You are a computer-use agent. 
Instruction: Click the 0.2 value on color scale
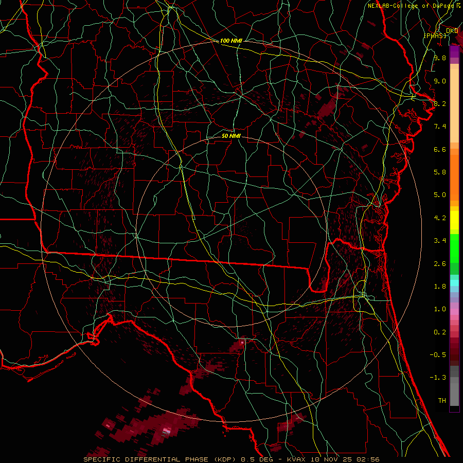point(440,332)
